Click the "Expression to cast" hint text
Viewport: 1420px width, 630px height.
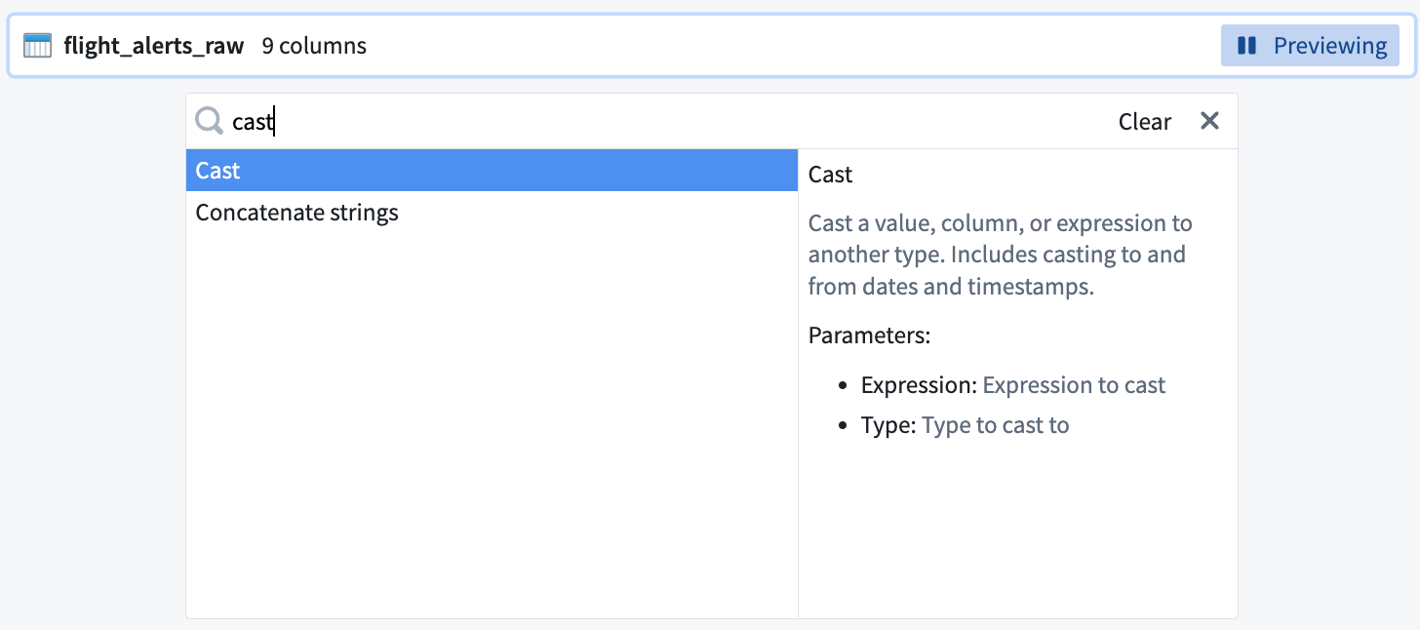click(x=1074, y=385)
